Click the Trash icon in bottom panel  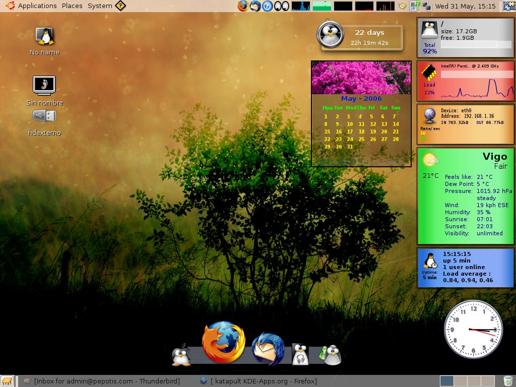(507, 381)
